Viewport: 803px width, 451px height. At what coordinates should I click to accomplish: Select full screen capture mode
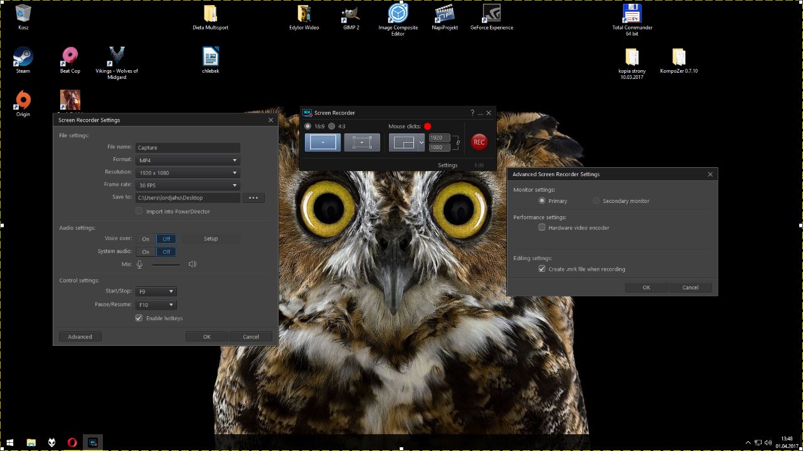coord(323,142)
